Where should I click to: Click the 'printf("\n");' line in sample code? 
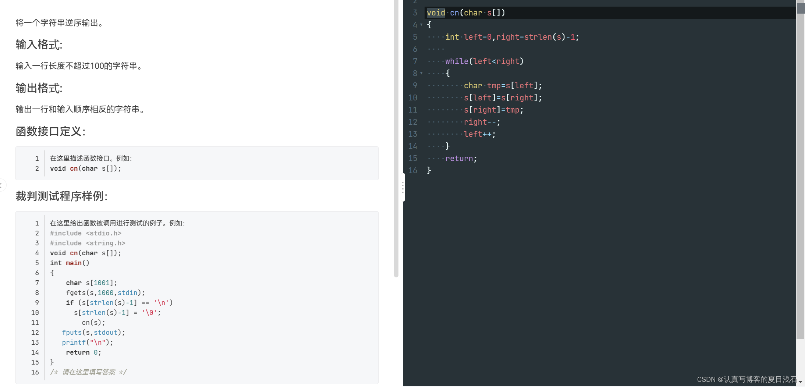coord(88,342)
